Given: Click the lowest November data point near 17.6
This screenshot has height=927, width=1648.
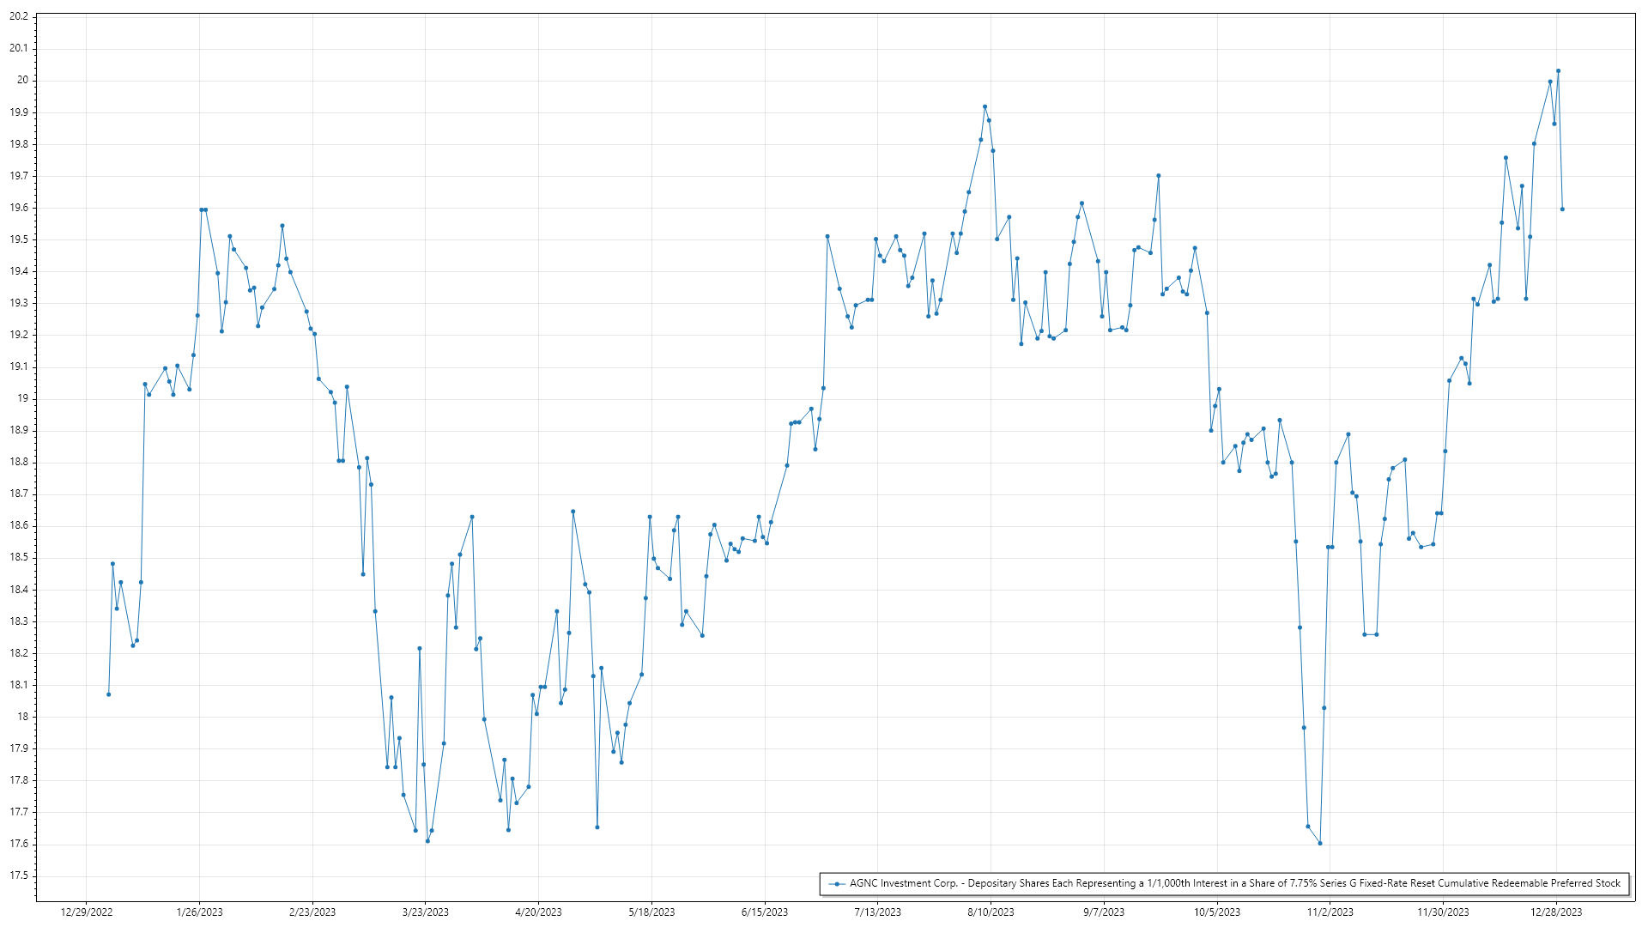Looking at the screenshot, I should pos(1320,843).
